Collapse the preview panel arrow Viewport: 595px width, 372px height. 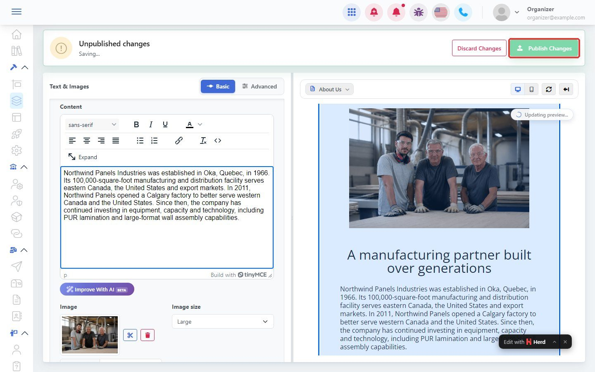[x=566, y=89]
